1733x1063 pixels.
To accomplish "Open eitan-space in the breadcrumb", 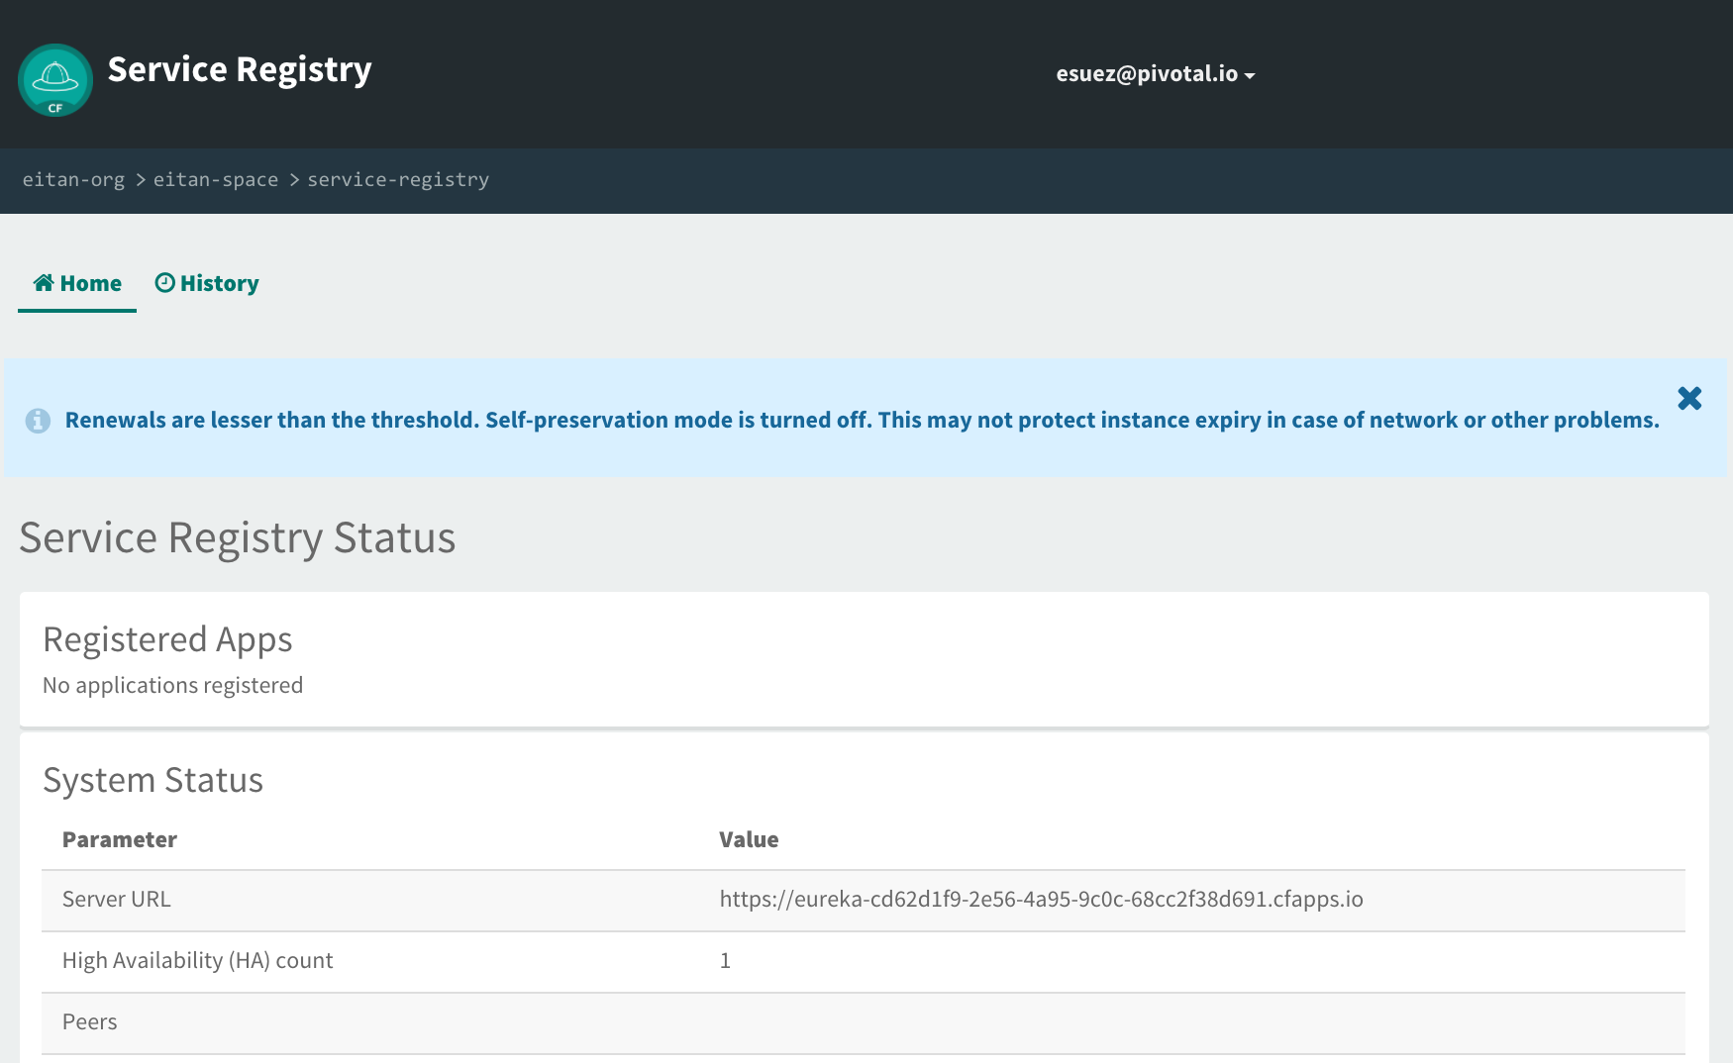I will (x=216, y=179).
